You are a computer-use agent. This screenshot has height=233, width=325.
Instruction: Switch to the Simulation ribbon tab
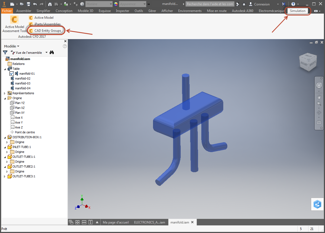tap(298, 11)
